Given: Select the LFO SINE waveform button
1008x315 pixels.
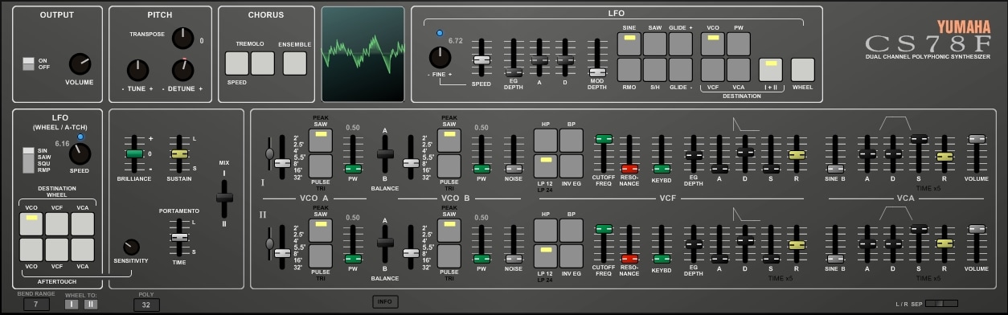Looking at the screenshot, I should [629, 43].
